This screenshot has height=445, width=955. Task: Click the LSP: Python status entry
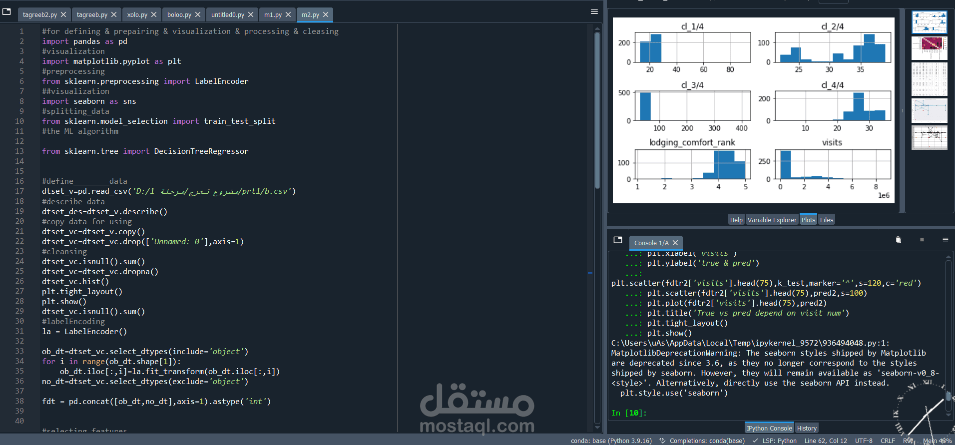[x=775, y=441]
